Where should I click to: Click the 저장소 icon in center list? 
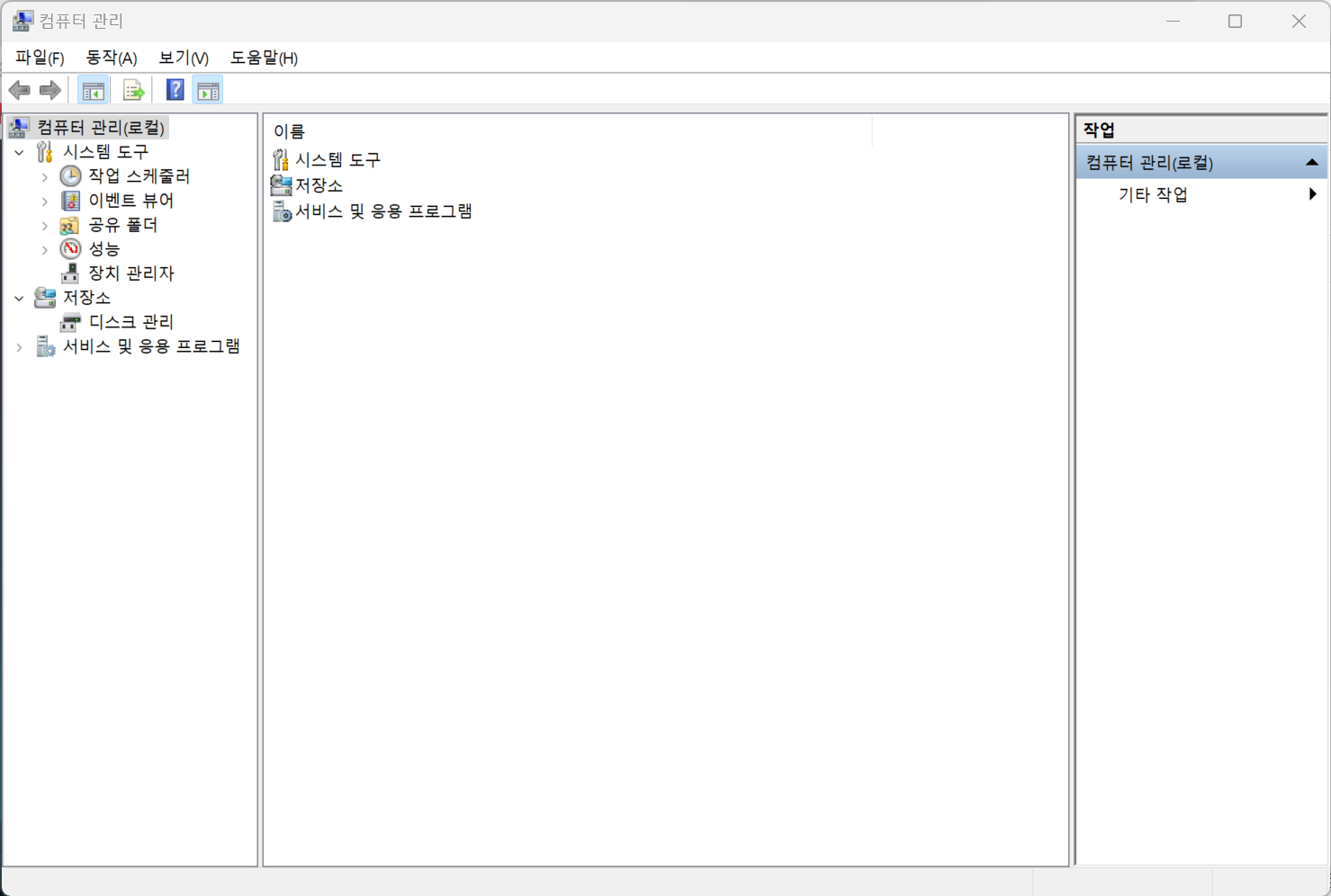click(x=281, y=186)
